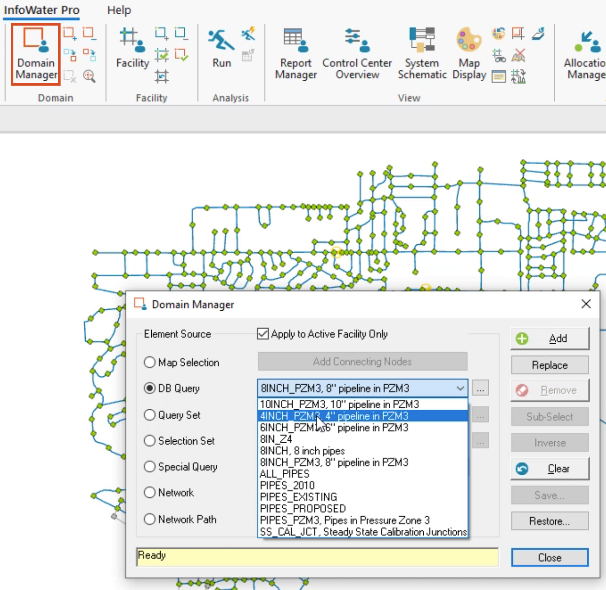The width and height of the screenshot is (606, 590).
Task: Open the Facility manager ribbon tool
Action: 133,48
